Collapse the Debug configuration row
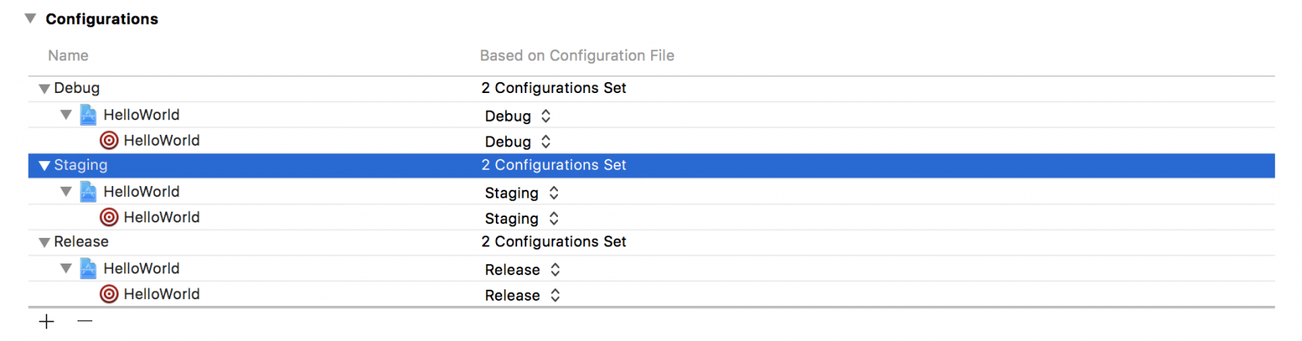Viewport: 1302px width, 341px height. pos(44,89)
